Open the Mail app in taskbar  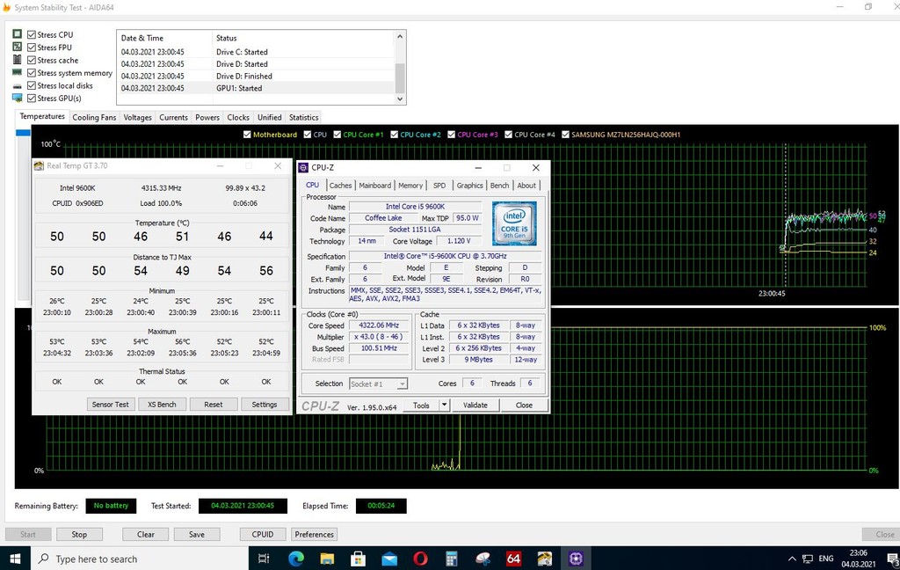pyautogui.click(x=389, y=559)
